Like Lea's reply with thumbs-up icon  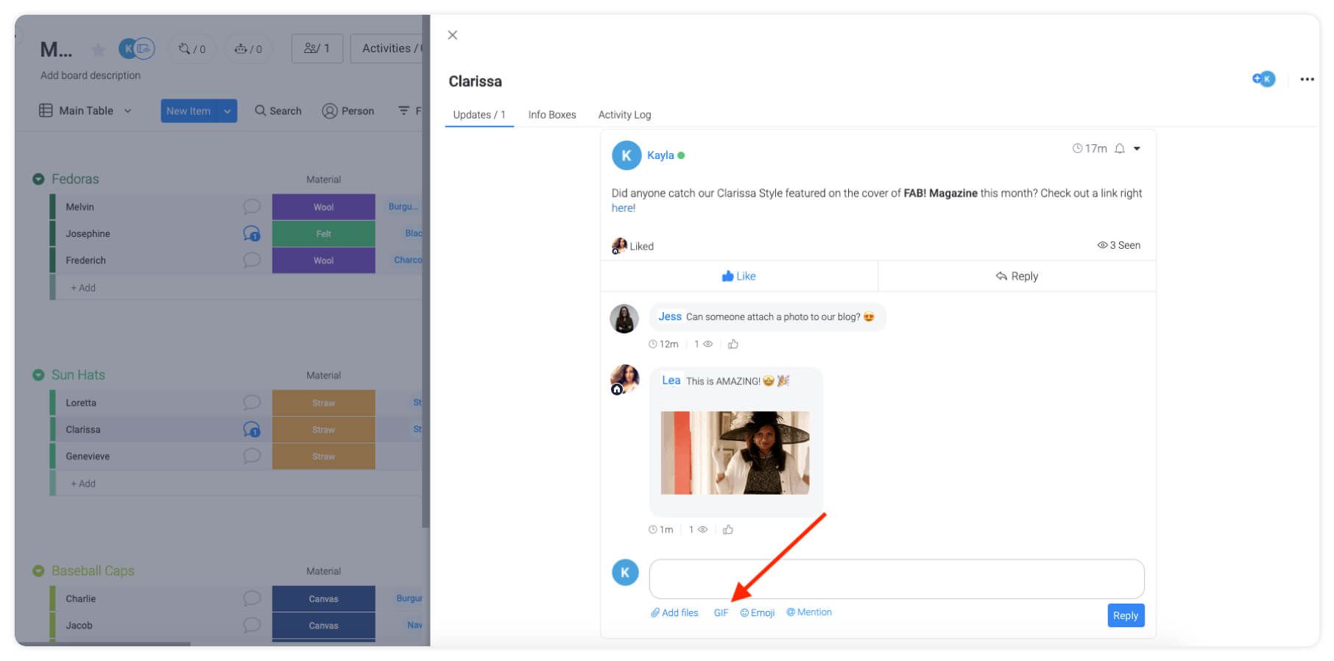[728, 529]
